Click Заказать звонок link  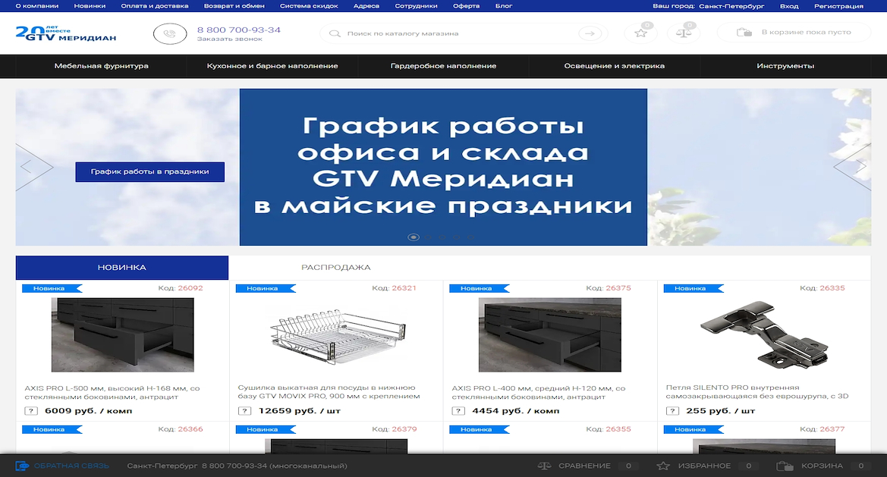(230, 39)
